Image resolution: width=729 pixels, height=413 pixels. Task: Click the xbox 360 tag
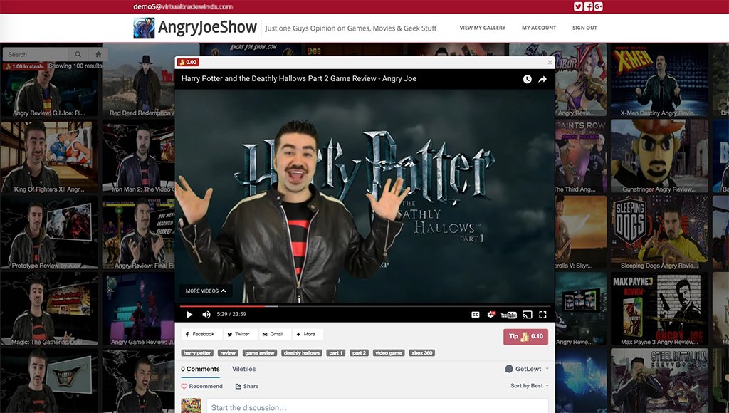[421, 353]
